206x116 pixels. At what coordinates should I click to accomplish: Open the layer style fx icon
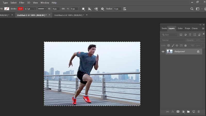pyautogui.click(x=173, y=112)
